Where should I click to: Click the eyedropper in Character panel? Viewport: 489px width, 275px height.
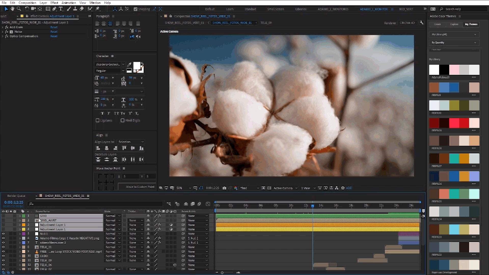tap(129, 64)
